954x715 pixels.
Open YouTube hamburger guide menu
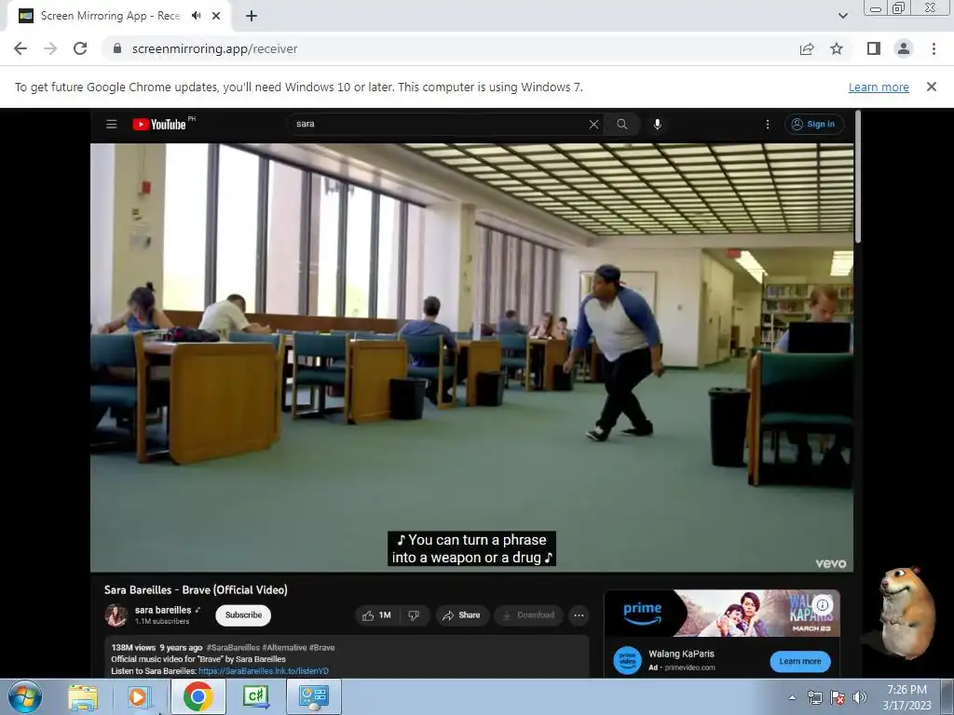112,124
